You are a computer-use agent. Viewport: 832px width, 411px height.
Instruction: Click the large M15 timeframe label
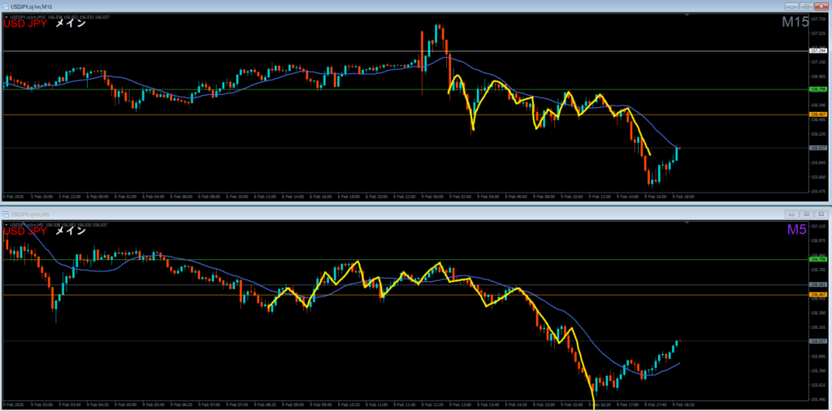pyautogui.click(x=795, y=23)
